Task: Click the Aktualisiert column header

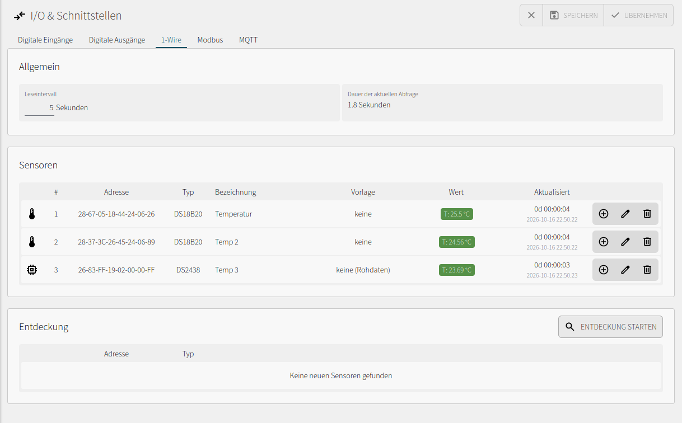Action: click(552, 192)
